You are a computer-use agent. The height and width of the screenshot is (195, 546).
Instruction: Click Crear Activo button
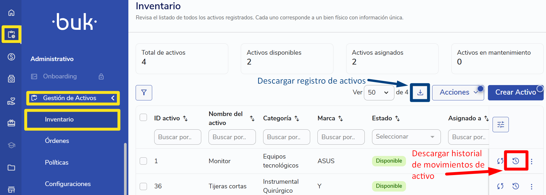tap(516, 93)
